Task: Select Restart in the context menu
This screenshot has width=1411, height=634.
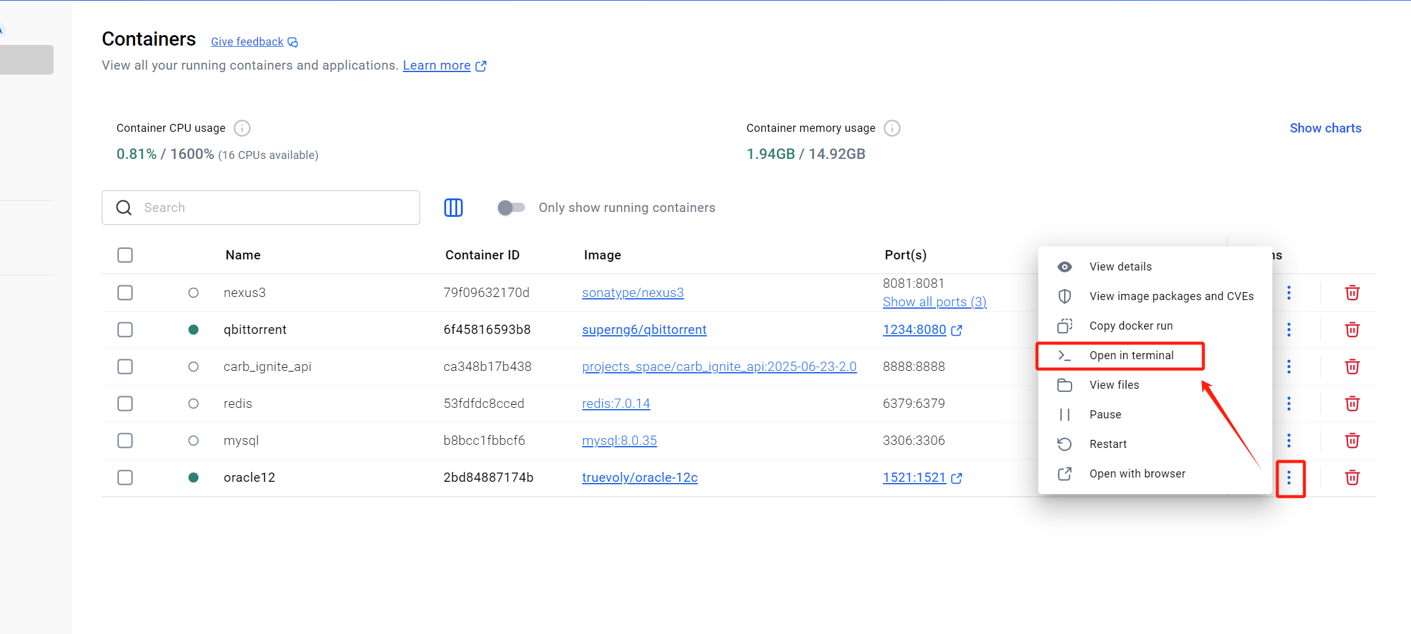Action: point(1107,444)
